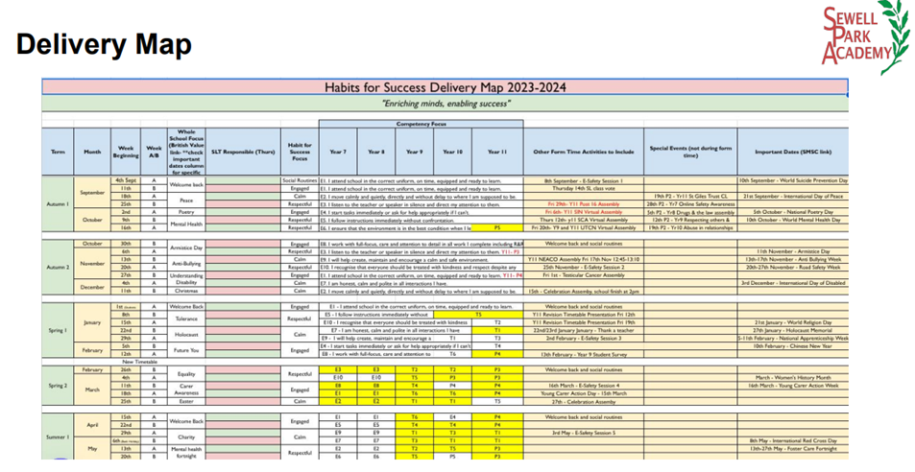Viewport: 915px width, 472px height.
Task: Click the 'Summer 1' term cell
Action: click(x=58, y=437)
